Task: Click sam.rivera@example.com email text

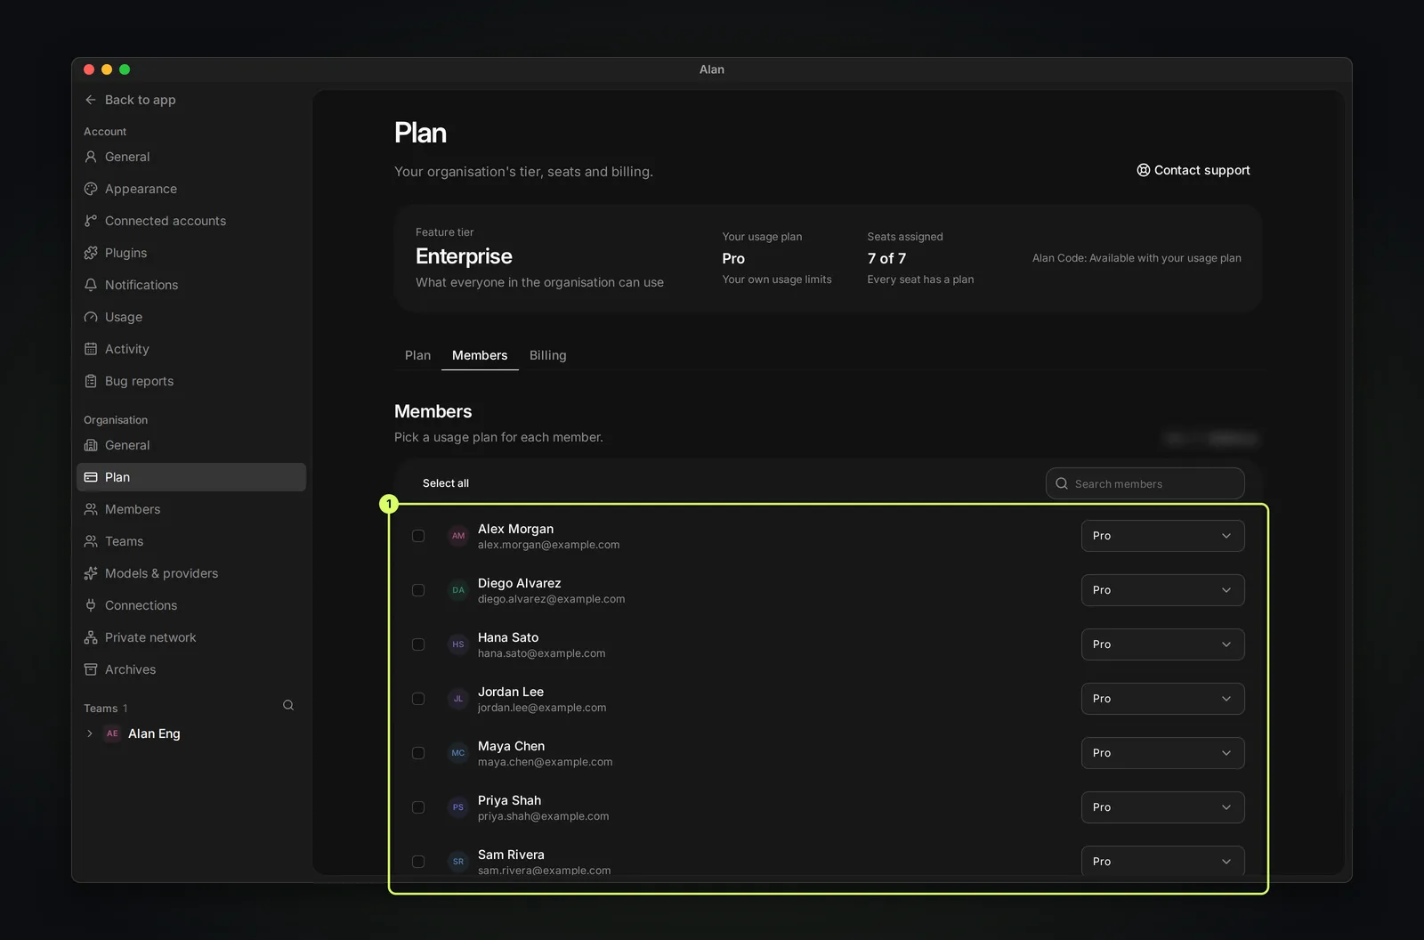Action: (x=544, y=871)
